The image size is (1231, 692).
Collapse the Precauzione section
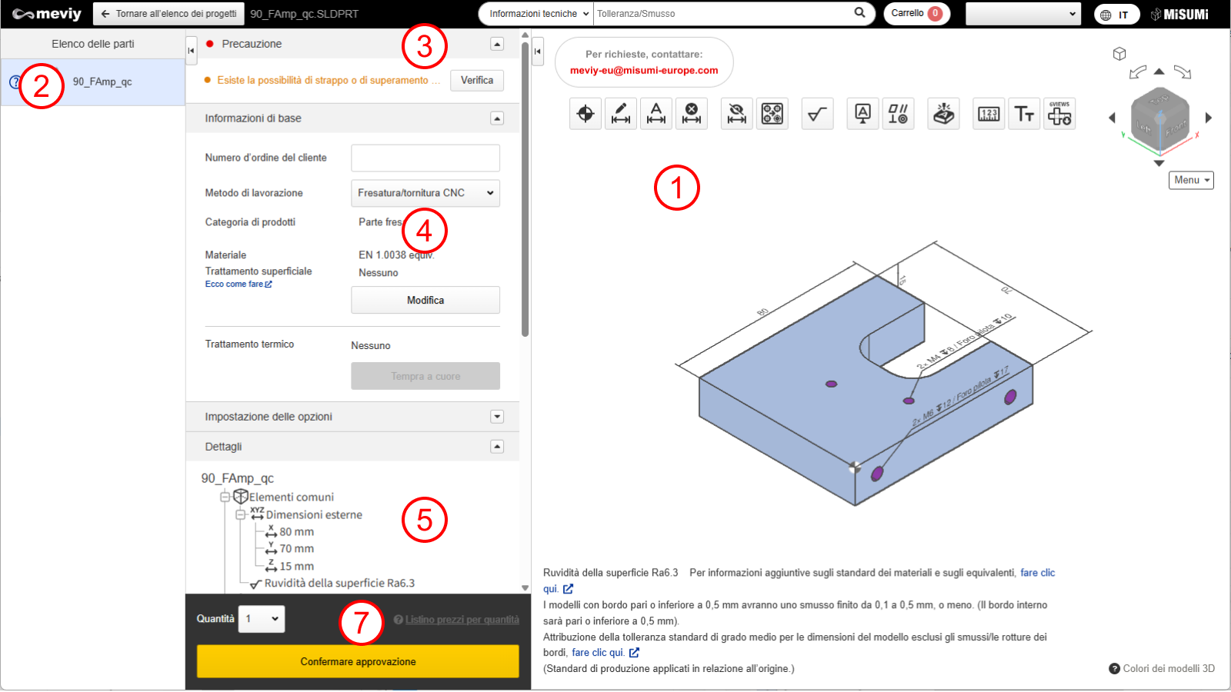pyautogui.click(x=497, y=44)
